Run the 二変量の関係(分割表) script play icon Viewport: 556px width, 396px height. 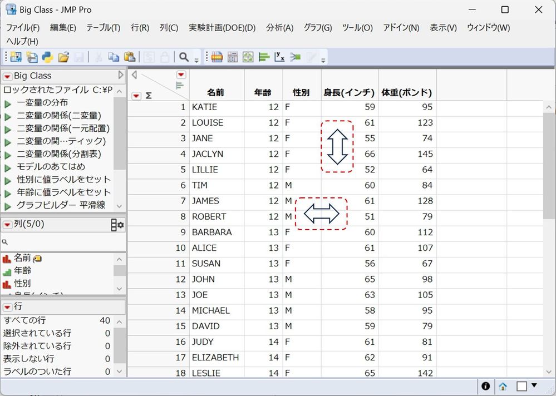pos(8,155)
